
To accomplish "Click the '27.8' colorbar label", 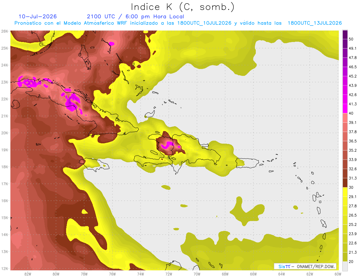I will point(353,206).
